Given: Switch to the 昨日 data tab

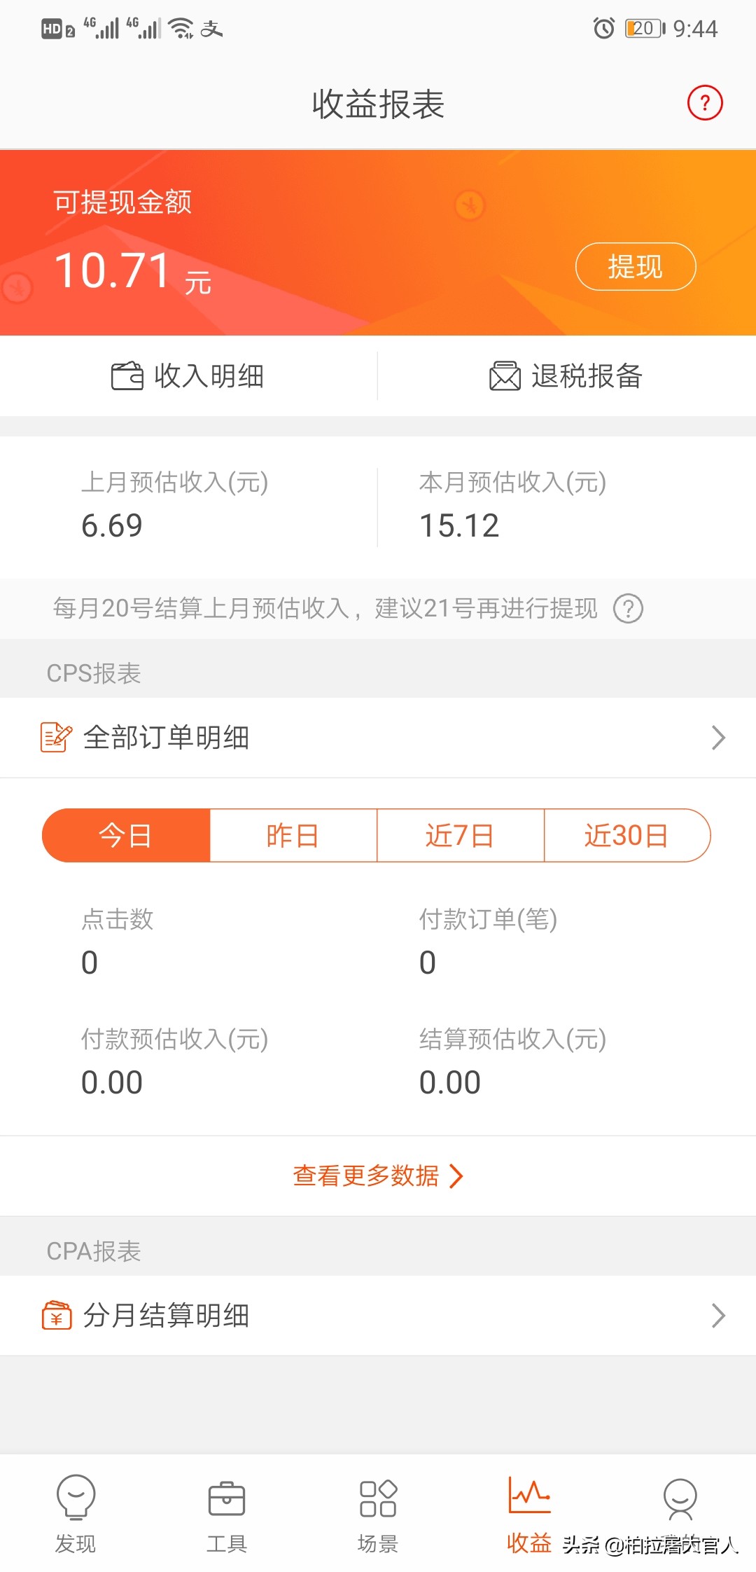Looking at the screenshot, I should pos(293,835).
